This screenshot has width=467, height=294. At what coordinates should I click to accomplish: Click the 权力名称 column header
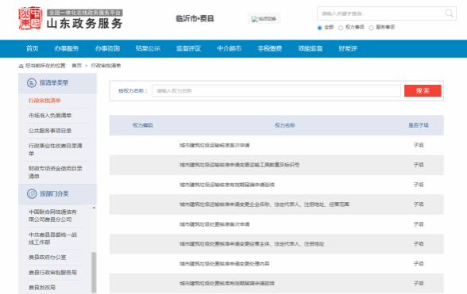point(284,125)
